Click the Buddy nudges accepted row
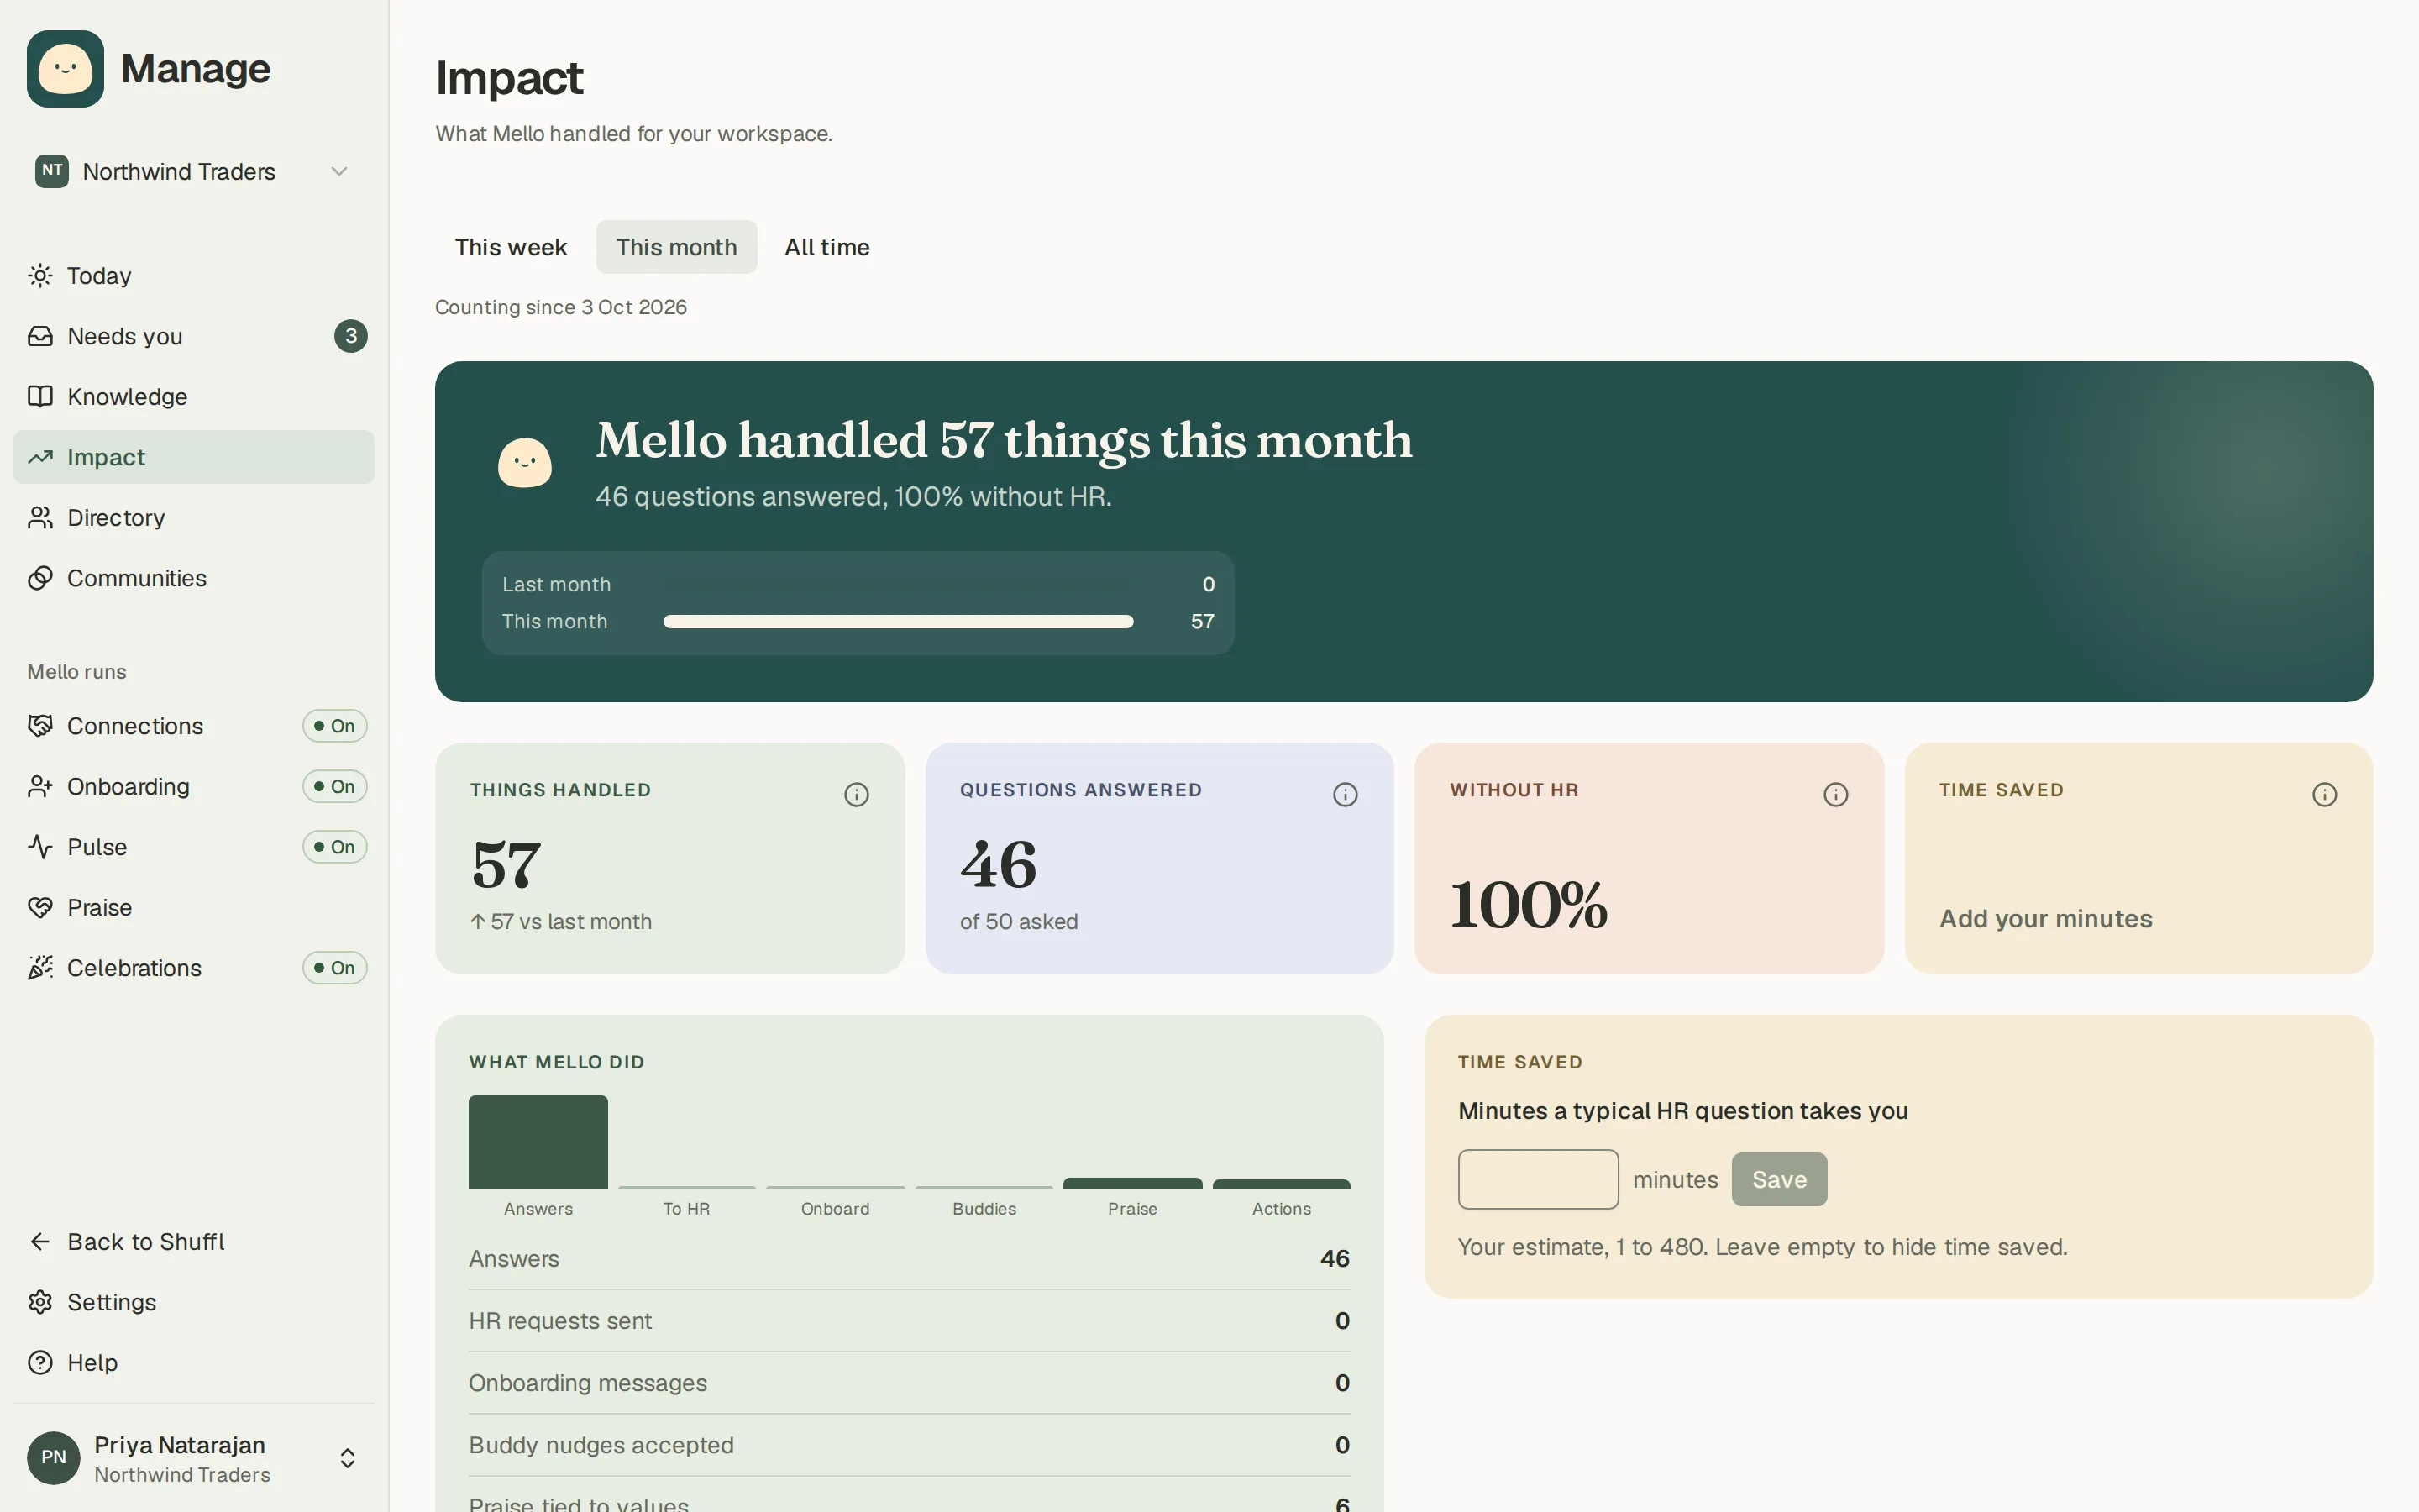This screenshot has height=1512, width=2419. 910,1445
